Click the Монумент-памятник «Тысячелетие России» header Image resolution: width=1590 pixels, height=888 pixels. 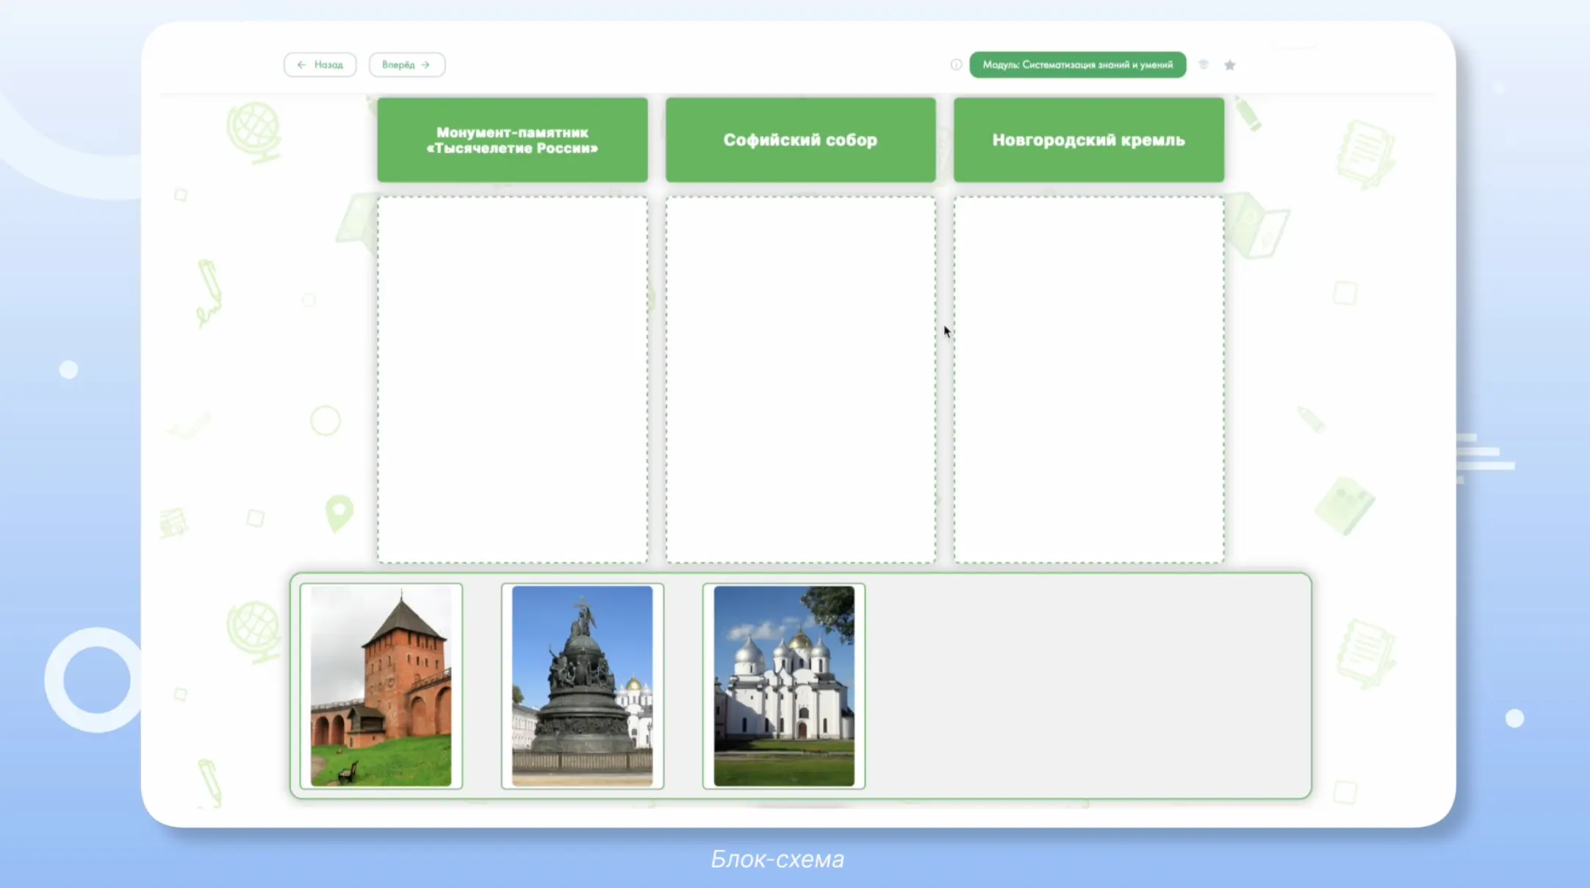pyautogui.click(x=512, y=140)
